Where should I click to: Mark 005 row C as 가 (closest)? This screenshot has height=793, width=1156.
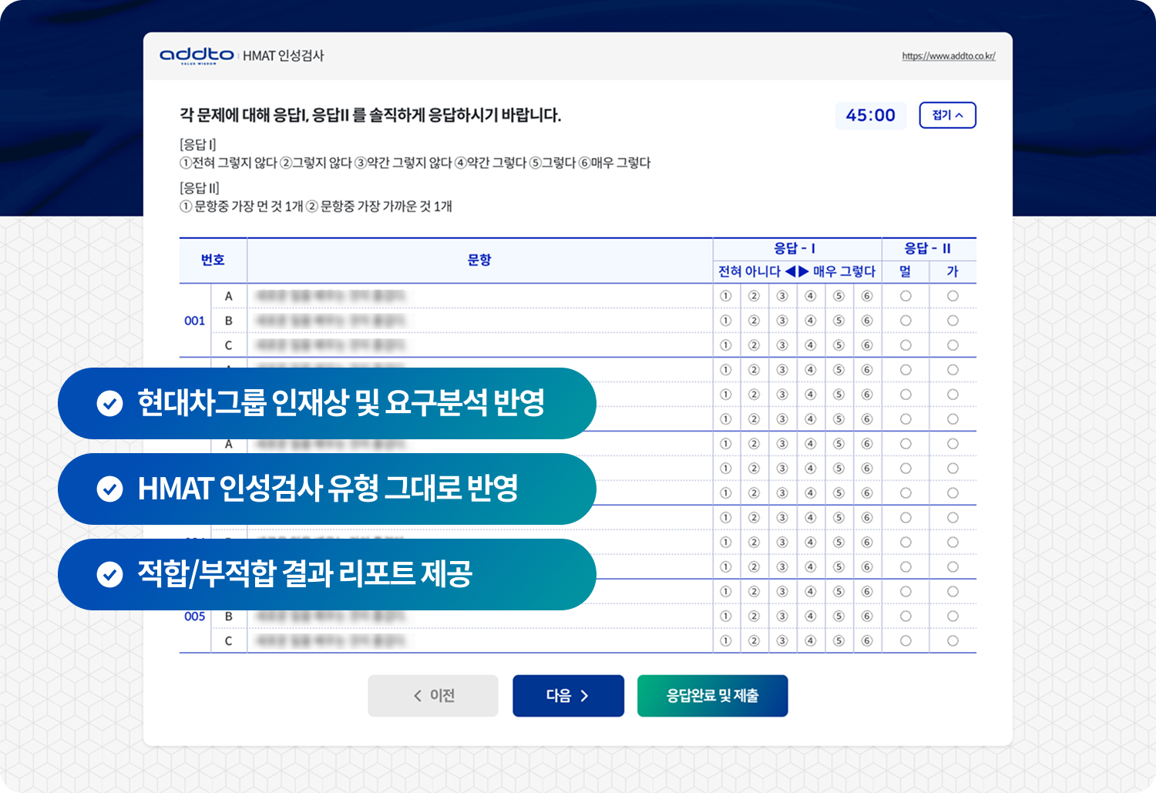click(x=953, y=641)
